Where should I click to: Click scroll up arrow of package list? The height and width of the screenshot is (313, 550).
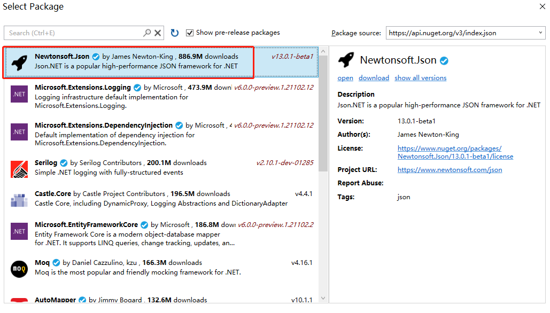click(x=323, y=51)
